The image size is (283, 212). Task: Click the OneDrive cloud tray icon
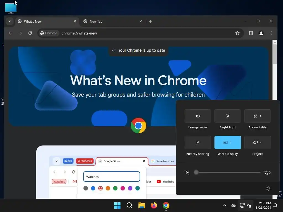tap(234, 205)
